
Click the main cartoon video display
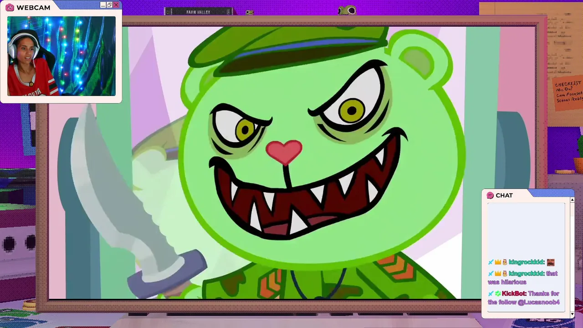coord(291,162)
